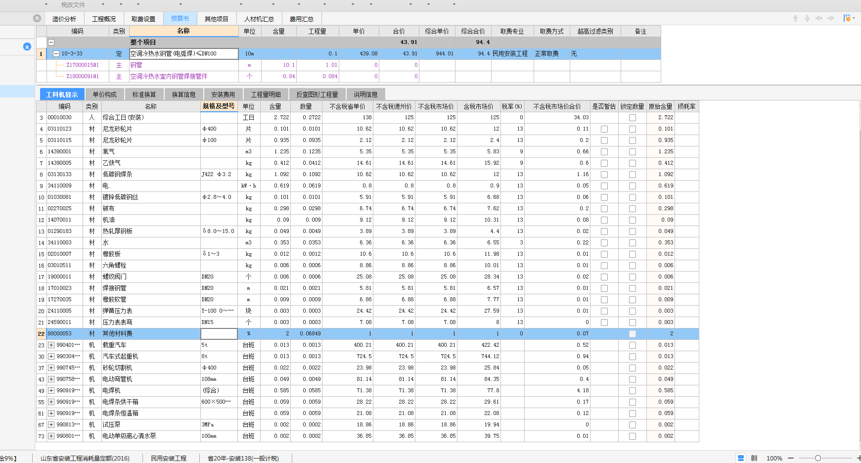Select 空调冷热水室内钢管焊接管件 row
Image resolution: width=861 pixels, height=463 pixels.
pyautogui.click(x=349, y=77)
